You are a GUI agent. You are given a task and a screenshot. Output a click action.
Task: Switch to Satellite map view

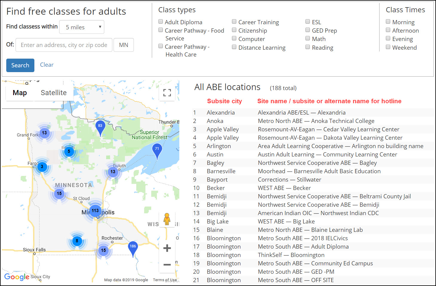click(x=53, y=93)
